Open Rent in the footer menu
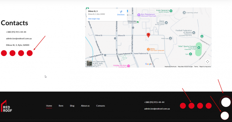This screenshot has height=122, width=232. (x=61, y=106)
